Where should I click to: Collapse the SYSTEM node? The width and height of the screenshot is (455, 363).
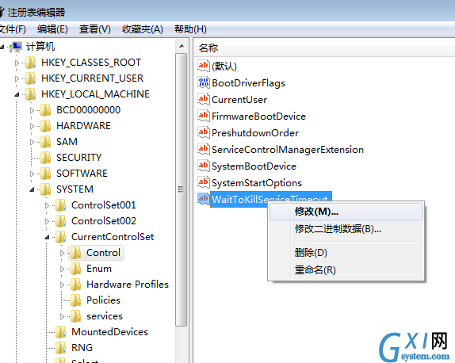point(32,189)
